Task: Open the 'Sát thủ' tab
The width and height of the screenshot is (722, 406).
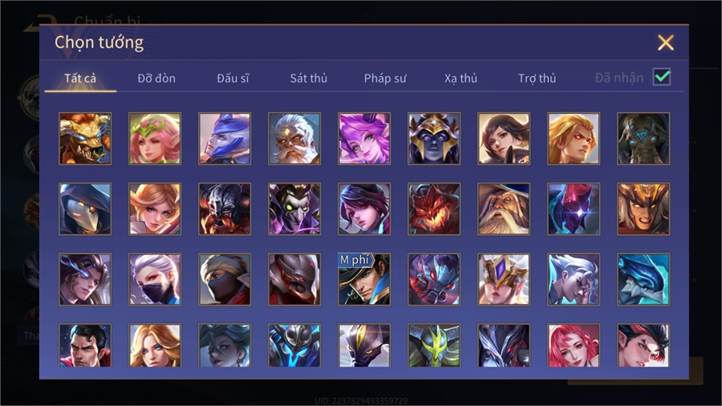Action: (309, 79)
